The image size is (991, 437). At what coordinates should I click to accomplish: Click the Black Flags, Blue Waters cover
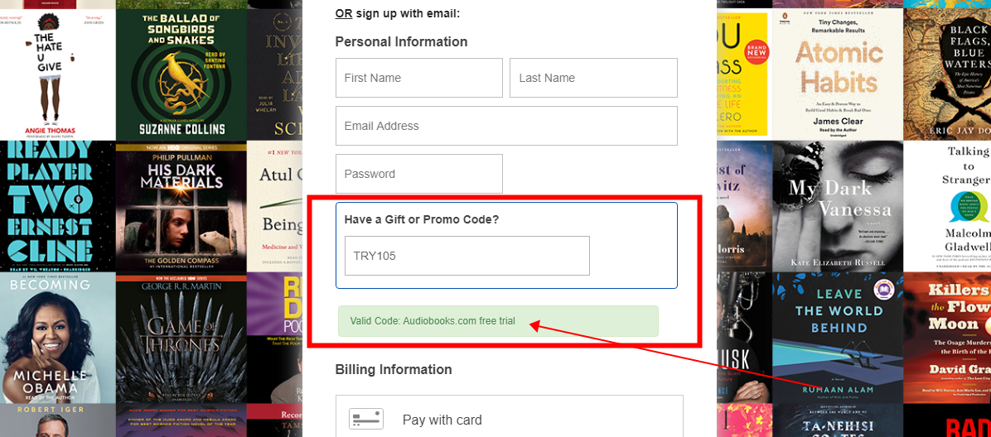pos(949,70)
